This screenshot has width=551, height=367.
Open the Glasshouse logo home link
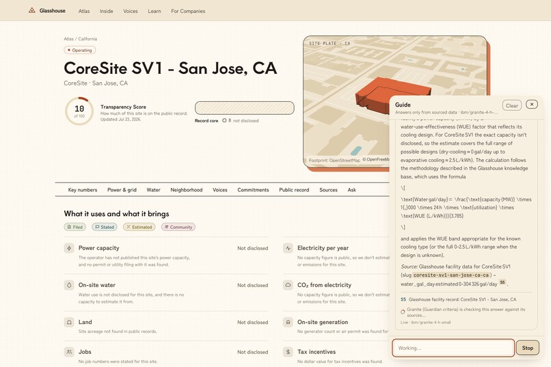click(47, 10)
